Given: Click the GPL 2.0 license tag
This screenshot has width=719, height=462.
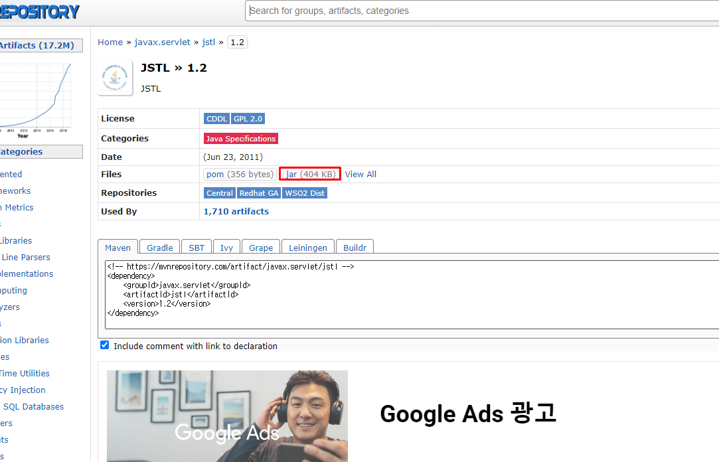Looking at the screenshot, I should coord(248,119).
